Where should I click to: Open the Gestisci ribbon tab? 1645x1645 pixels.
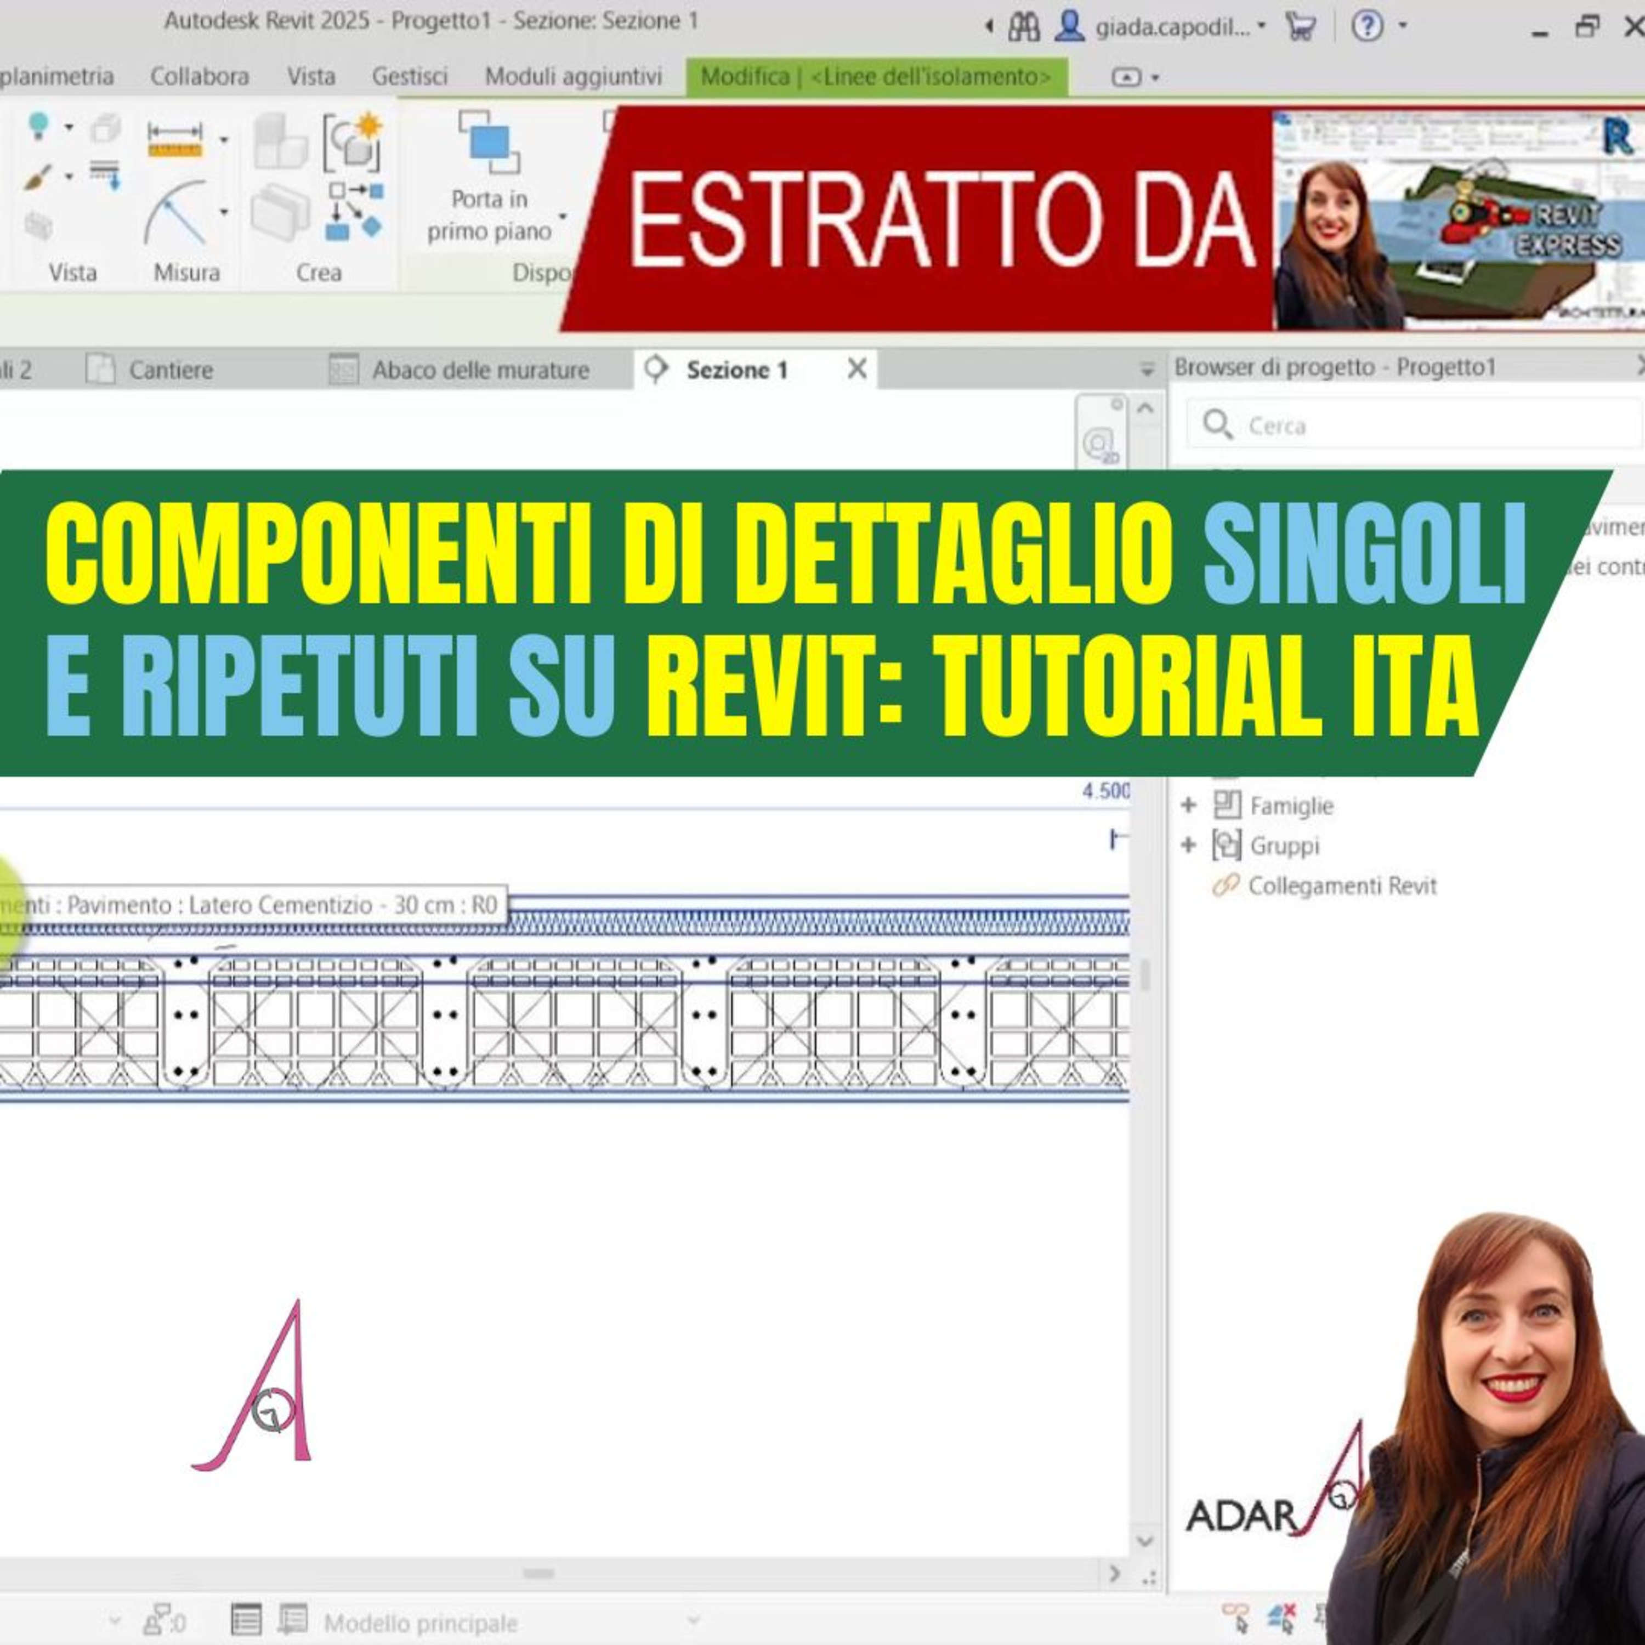[410, 77]
